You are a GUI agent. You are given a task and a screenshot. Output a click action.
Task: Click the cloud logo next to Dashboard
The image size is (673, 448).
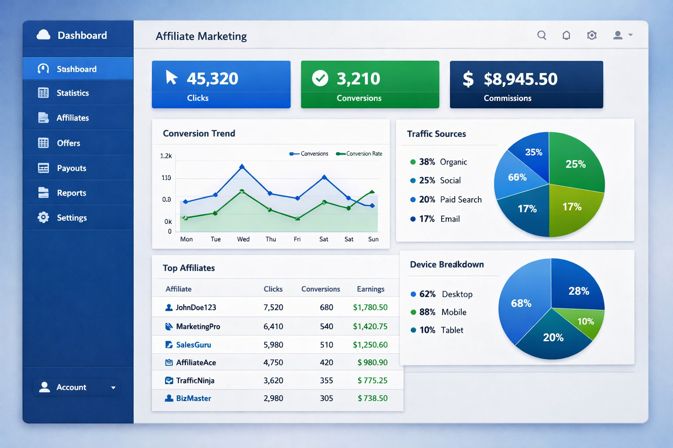click(43, 35)
